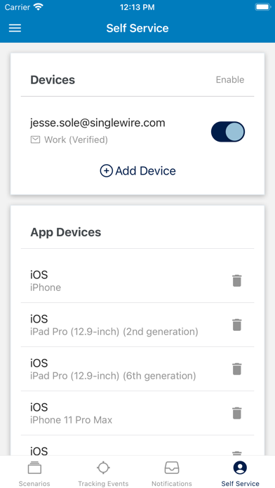Tap the Work email envelope icon

click(35, 140)
